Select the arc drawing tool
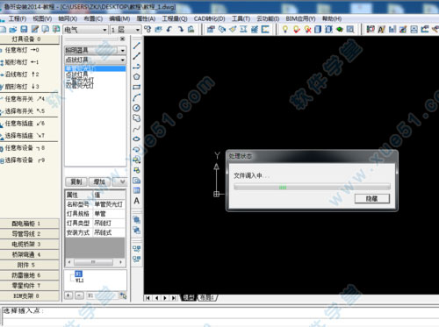The image size is (439, 327). [x=136, y=97]
